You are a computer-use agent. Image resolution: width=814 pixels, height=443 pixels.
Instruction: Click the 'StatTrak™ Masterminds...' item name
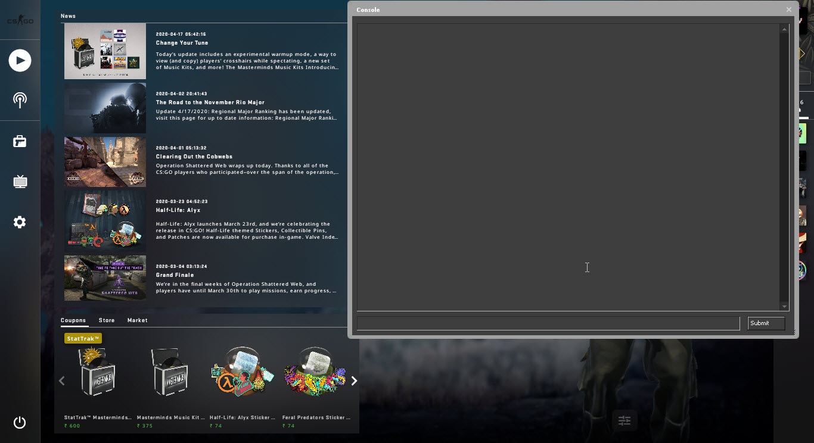tap(98, 417)
